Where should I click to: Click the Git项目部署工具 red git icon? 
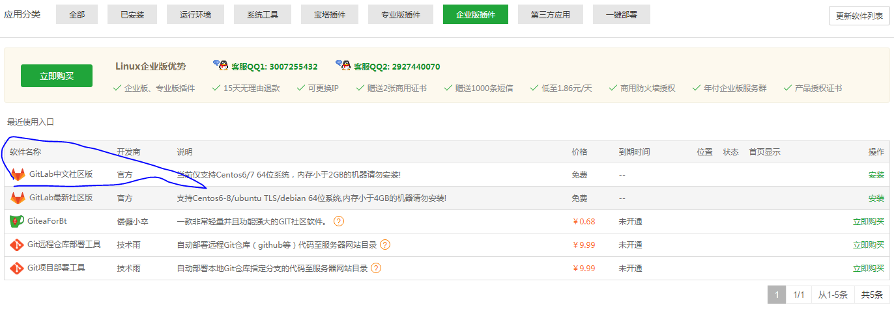tap(16, 269)
